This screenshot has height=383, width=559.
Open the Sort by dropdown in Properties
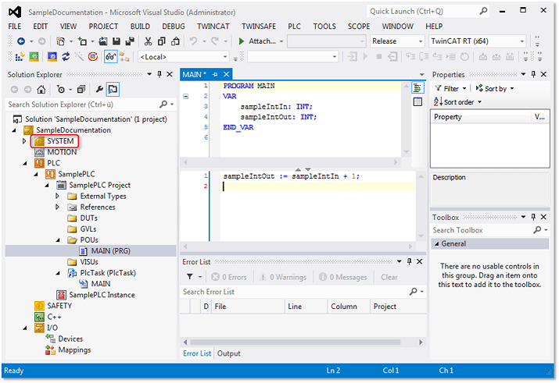pyautogui.click(x=495, y=89)
